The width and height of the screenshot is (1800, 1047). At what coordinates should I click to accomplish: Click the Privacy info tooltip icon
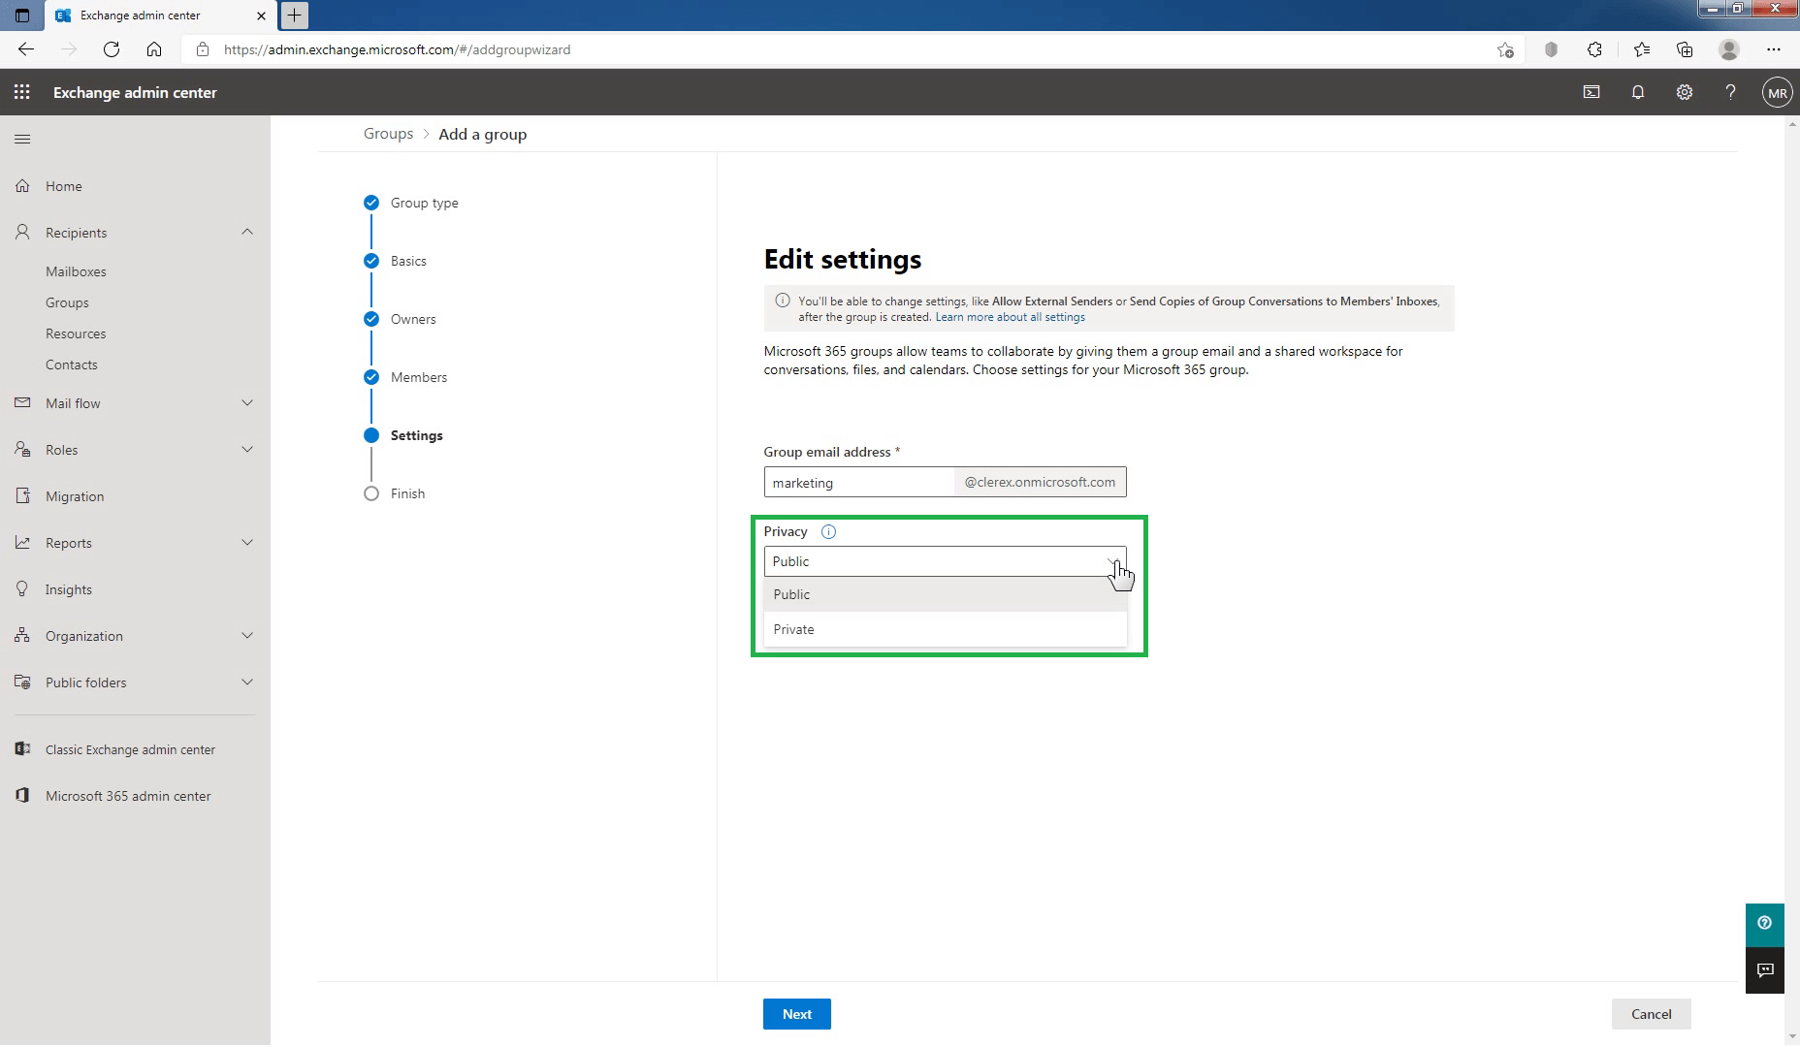point(829,531)
